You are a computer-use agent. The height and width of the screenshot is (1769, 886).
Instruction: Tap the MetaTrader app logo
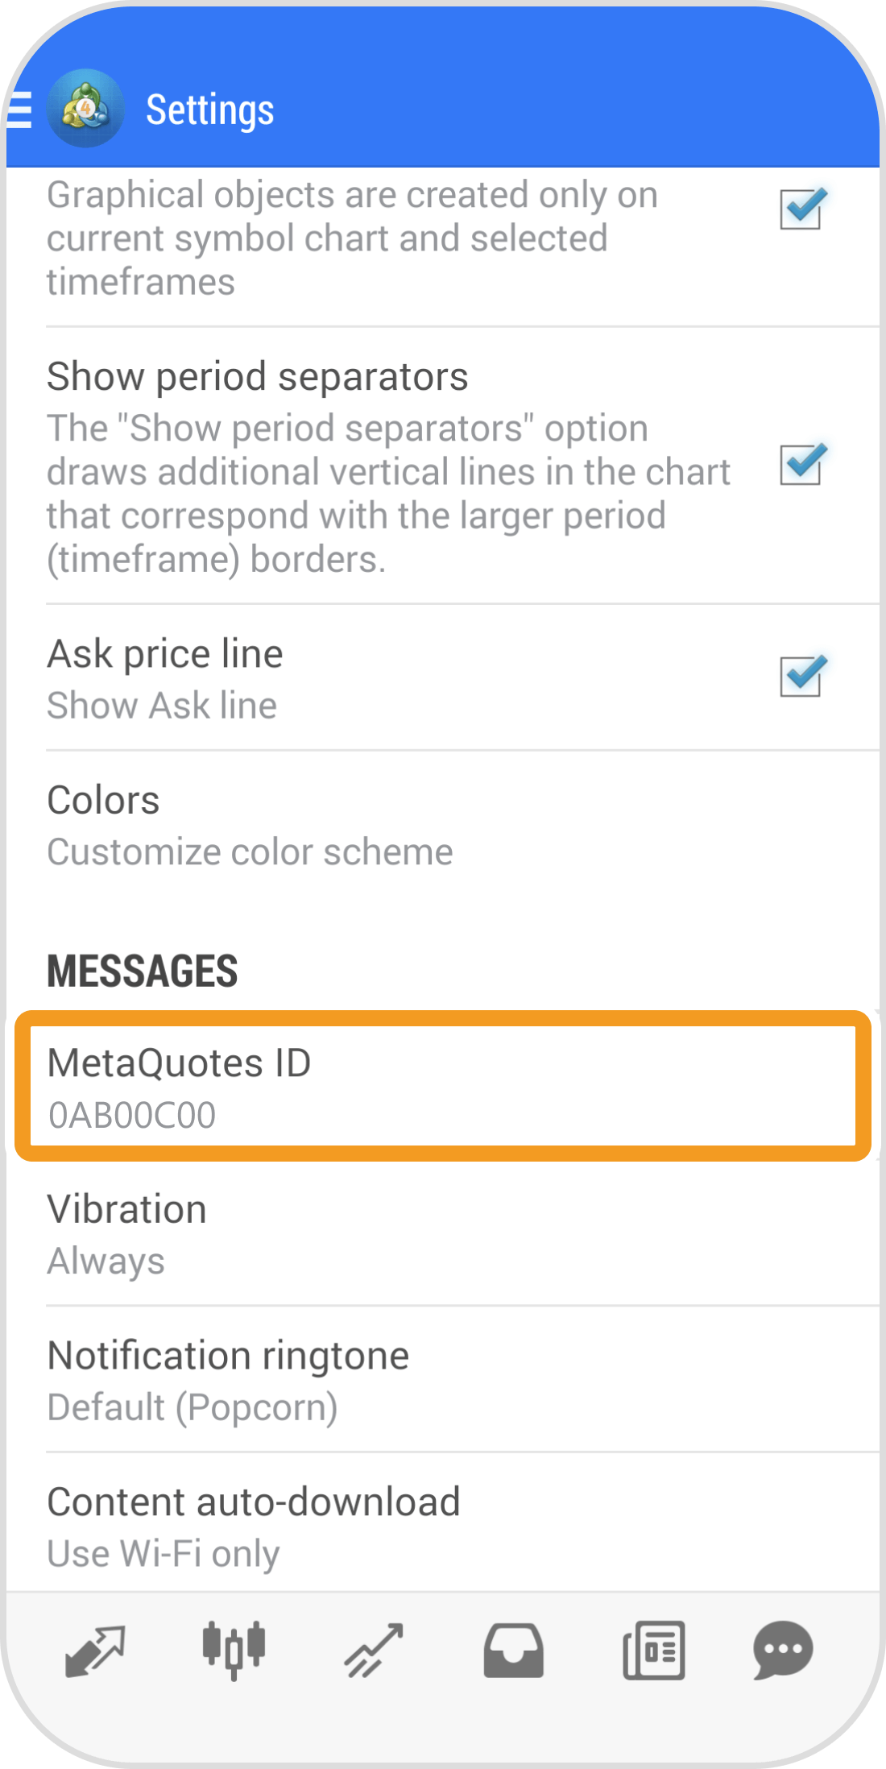85,108
